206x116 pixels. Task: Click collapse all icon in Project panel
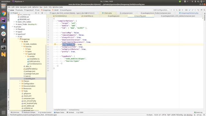pos(39,13)
